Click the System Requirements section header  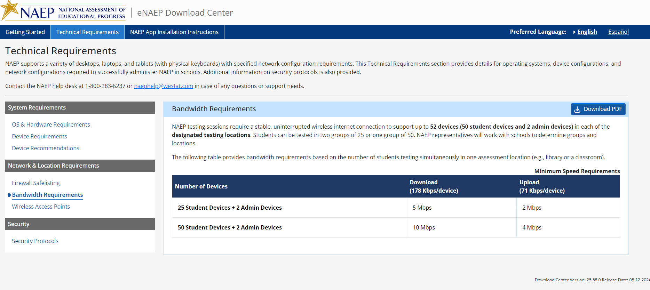coord(80,108)
